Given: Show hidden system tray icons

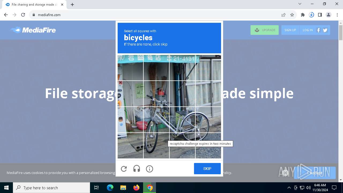Looking at the screenshot, I should pos(289,188).
